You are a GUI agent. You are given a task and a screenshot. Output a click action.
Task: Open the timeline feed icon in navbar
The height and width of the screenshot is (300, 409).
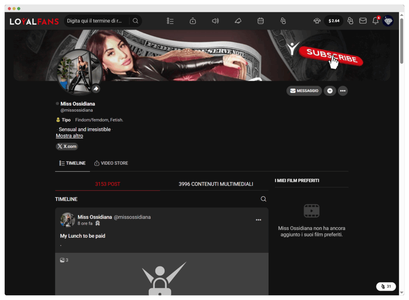pyautogui.click(x=170, y=21)
